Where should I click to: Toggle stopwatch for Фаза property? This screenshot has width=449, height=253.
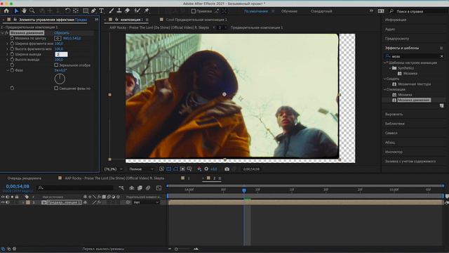coord(12,70)
